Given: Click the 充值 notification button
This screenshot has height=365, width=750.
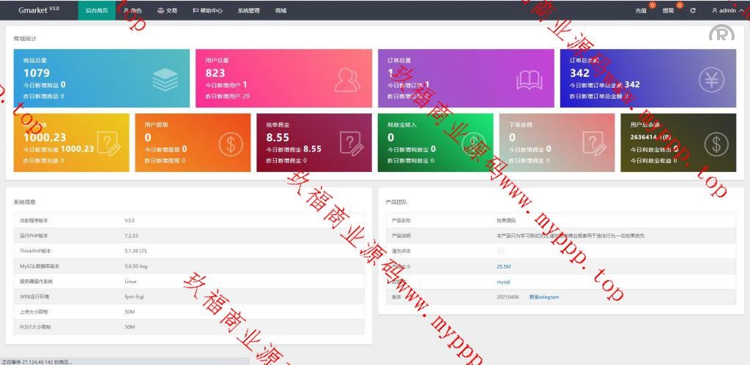Looking at the screenshot, I should coord(642,11).
